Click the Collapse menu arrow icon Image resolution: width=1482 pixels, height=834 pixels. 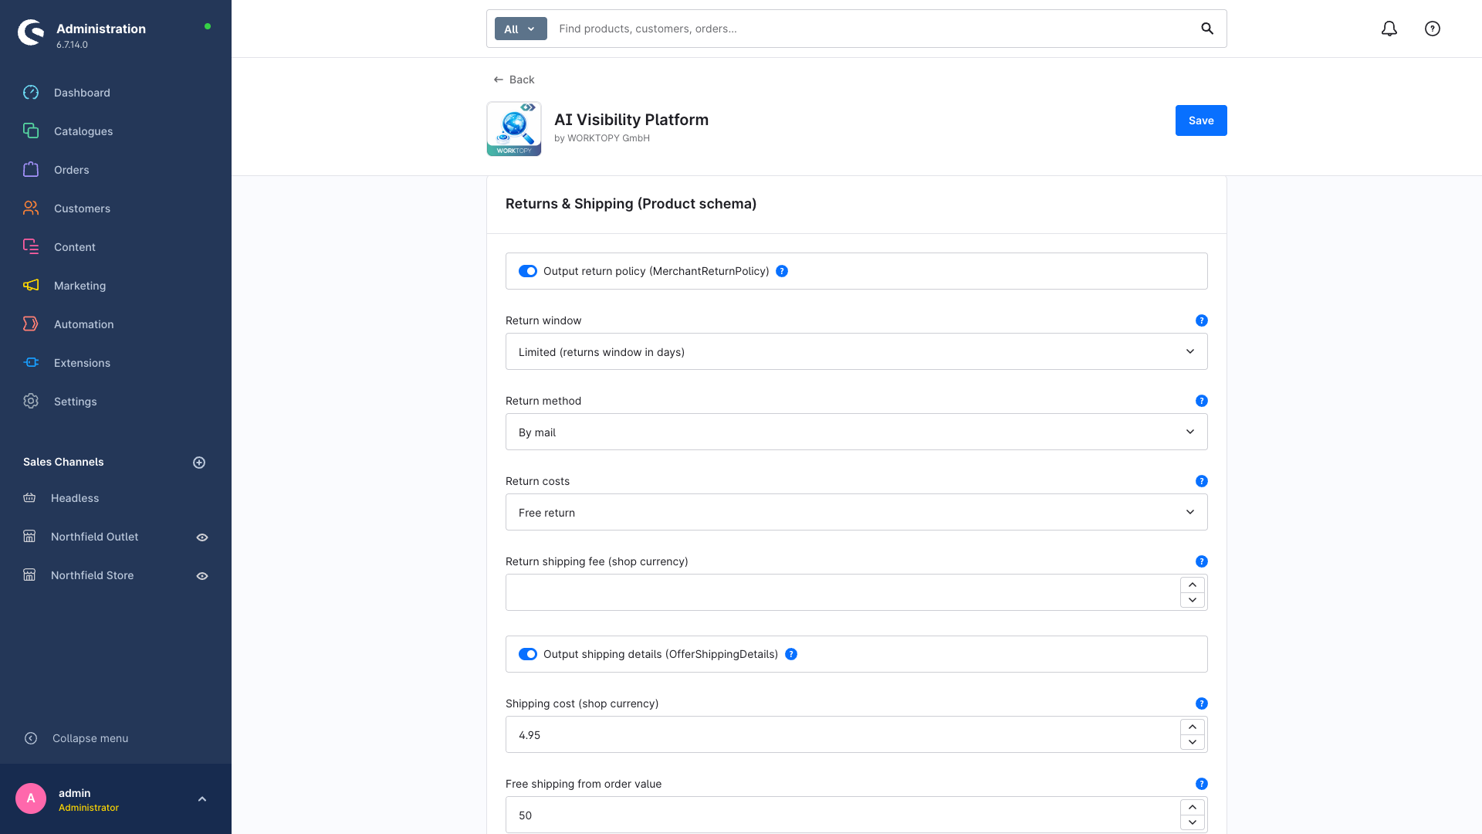pyautogui.click(x=31, y=738)
